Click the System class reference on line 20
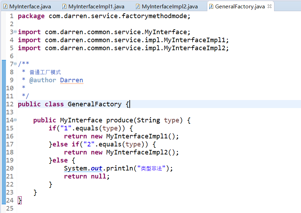301x213 pixels. click(76, 168)
